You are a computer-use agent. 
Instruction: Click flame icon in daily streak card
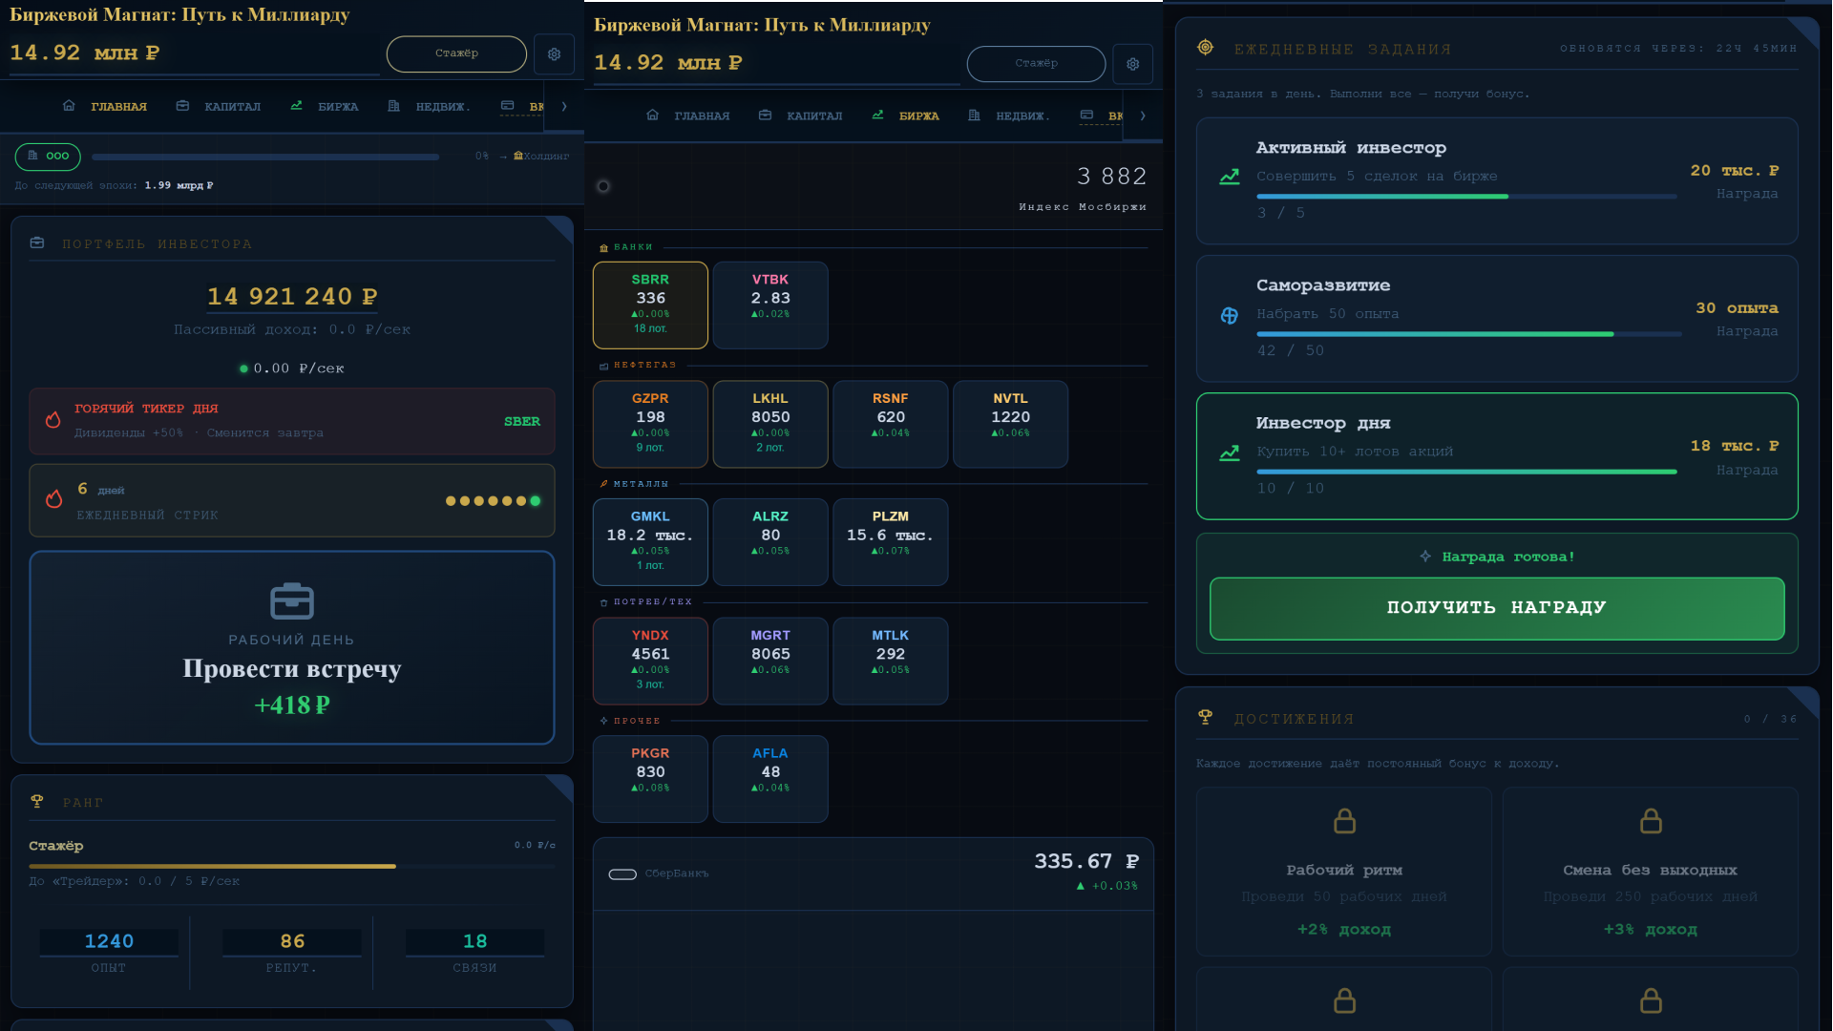coord(54,499)
